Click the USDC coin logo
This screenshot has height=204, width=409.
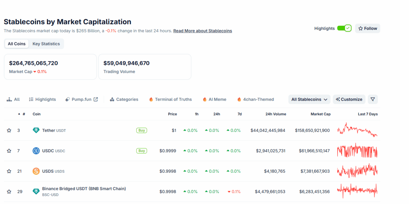coord(36,151)
